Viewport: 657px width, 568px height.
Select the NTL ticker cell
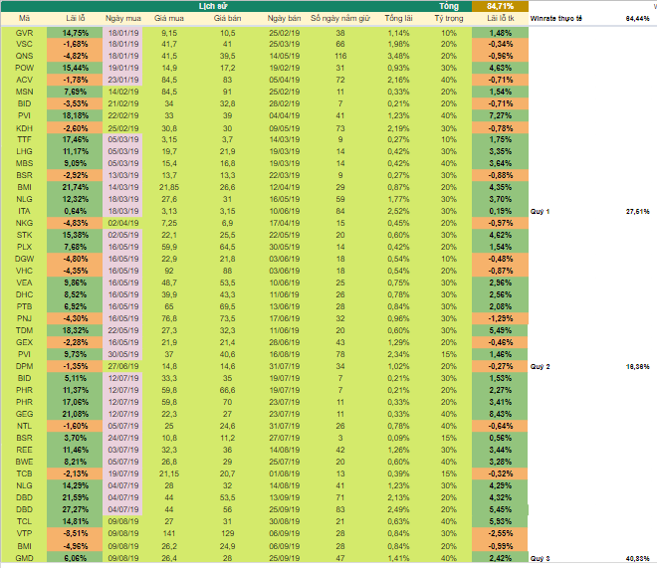click(x=24, y=426)
